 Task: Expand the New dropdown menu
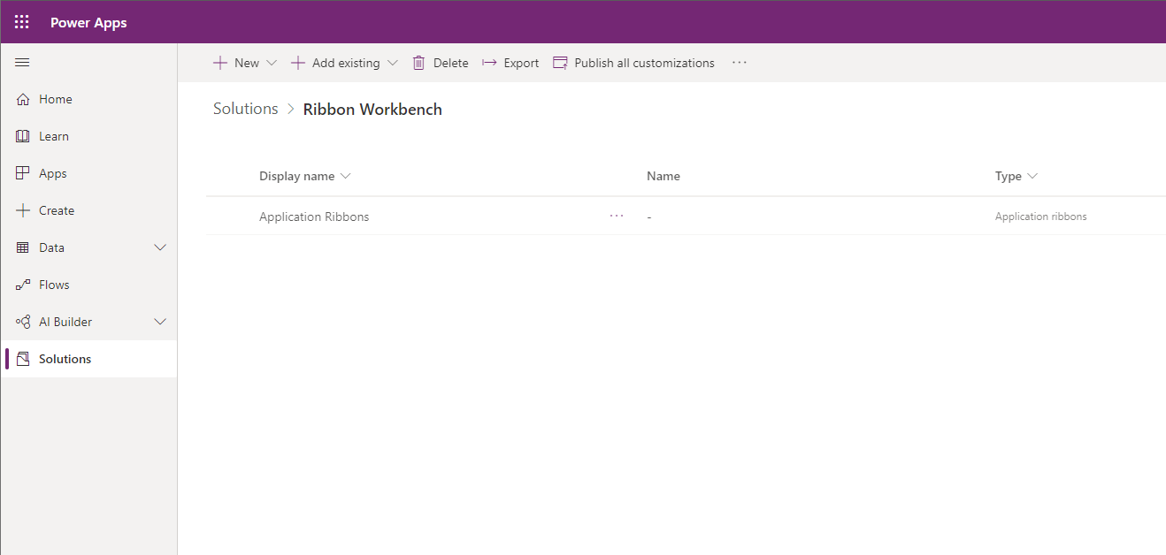point(272,62)
